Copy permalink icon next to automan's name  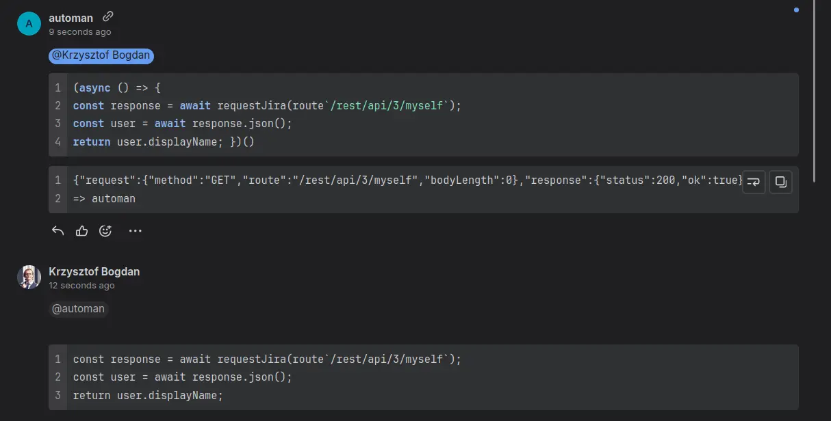pyautogui.click(x=107, y=17)
